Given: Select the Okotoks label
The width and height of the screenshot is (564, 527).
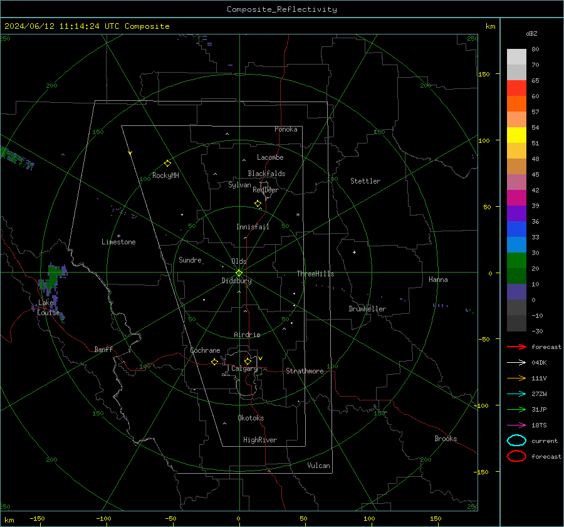Looking at the screenshot, I should (x=251, y=418).
